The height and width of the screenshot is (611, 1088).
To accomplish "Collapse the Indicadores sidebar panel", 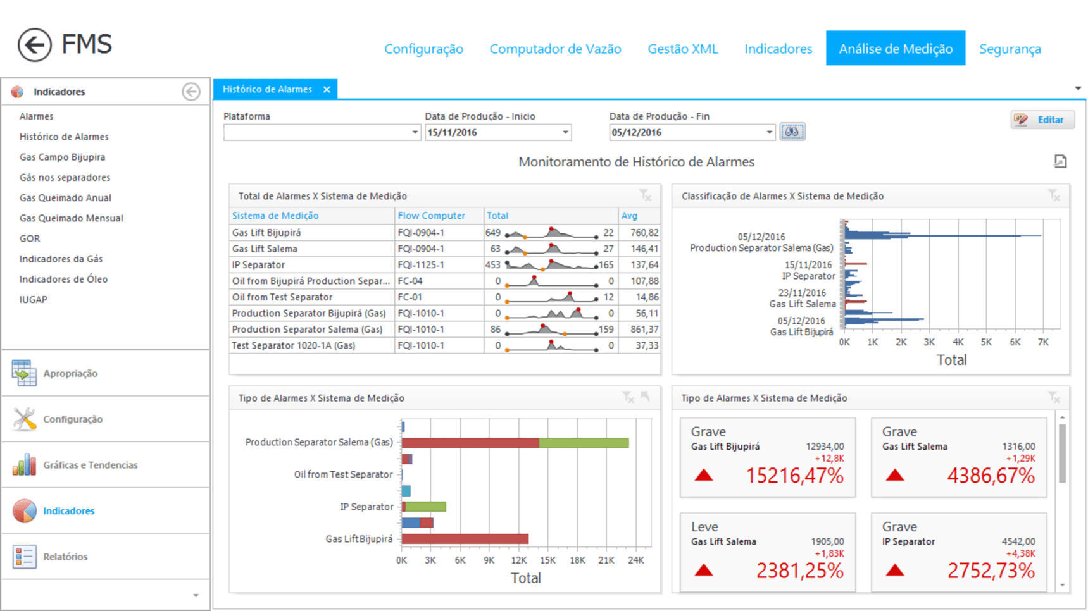I will point(191,92).
